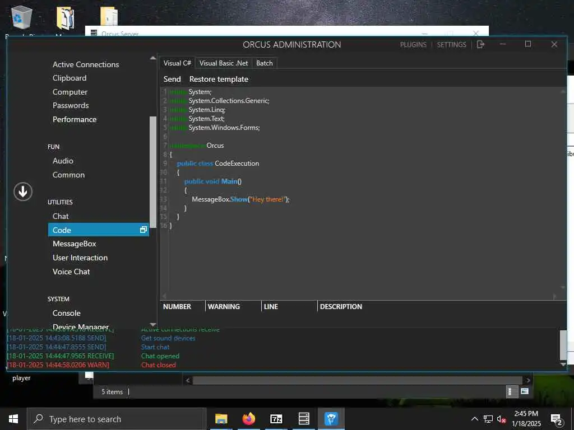Click the 'Get sound devices' log entry
Screen dimensions: 574x430
(x=168, y=338)
